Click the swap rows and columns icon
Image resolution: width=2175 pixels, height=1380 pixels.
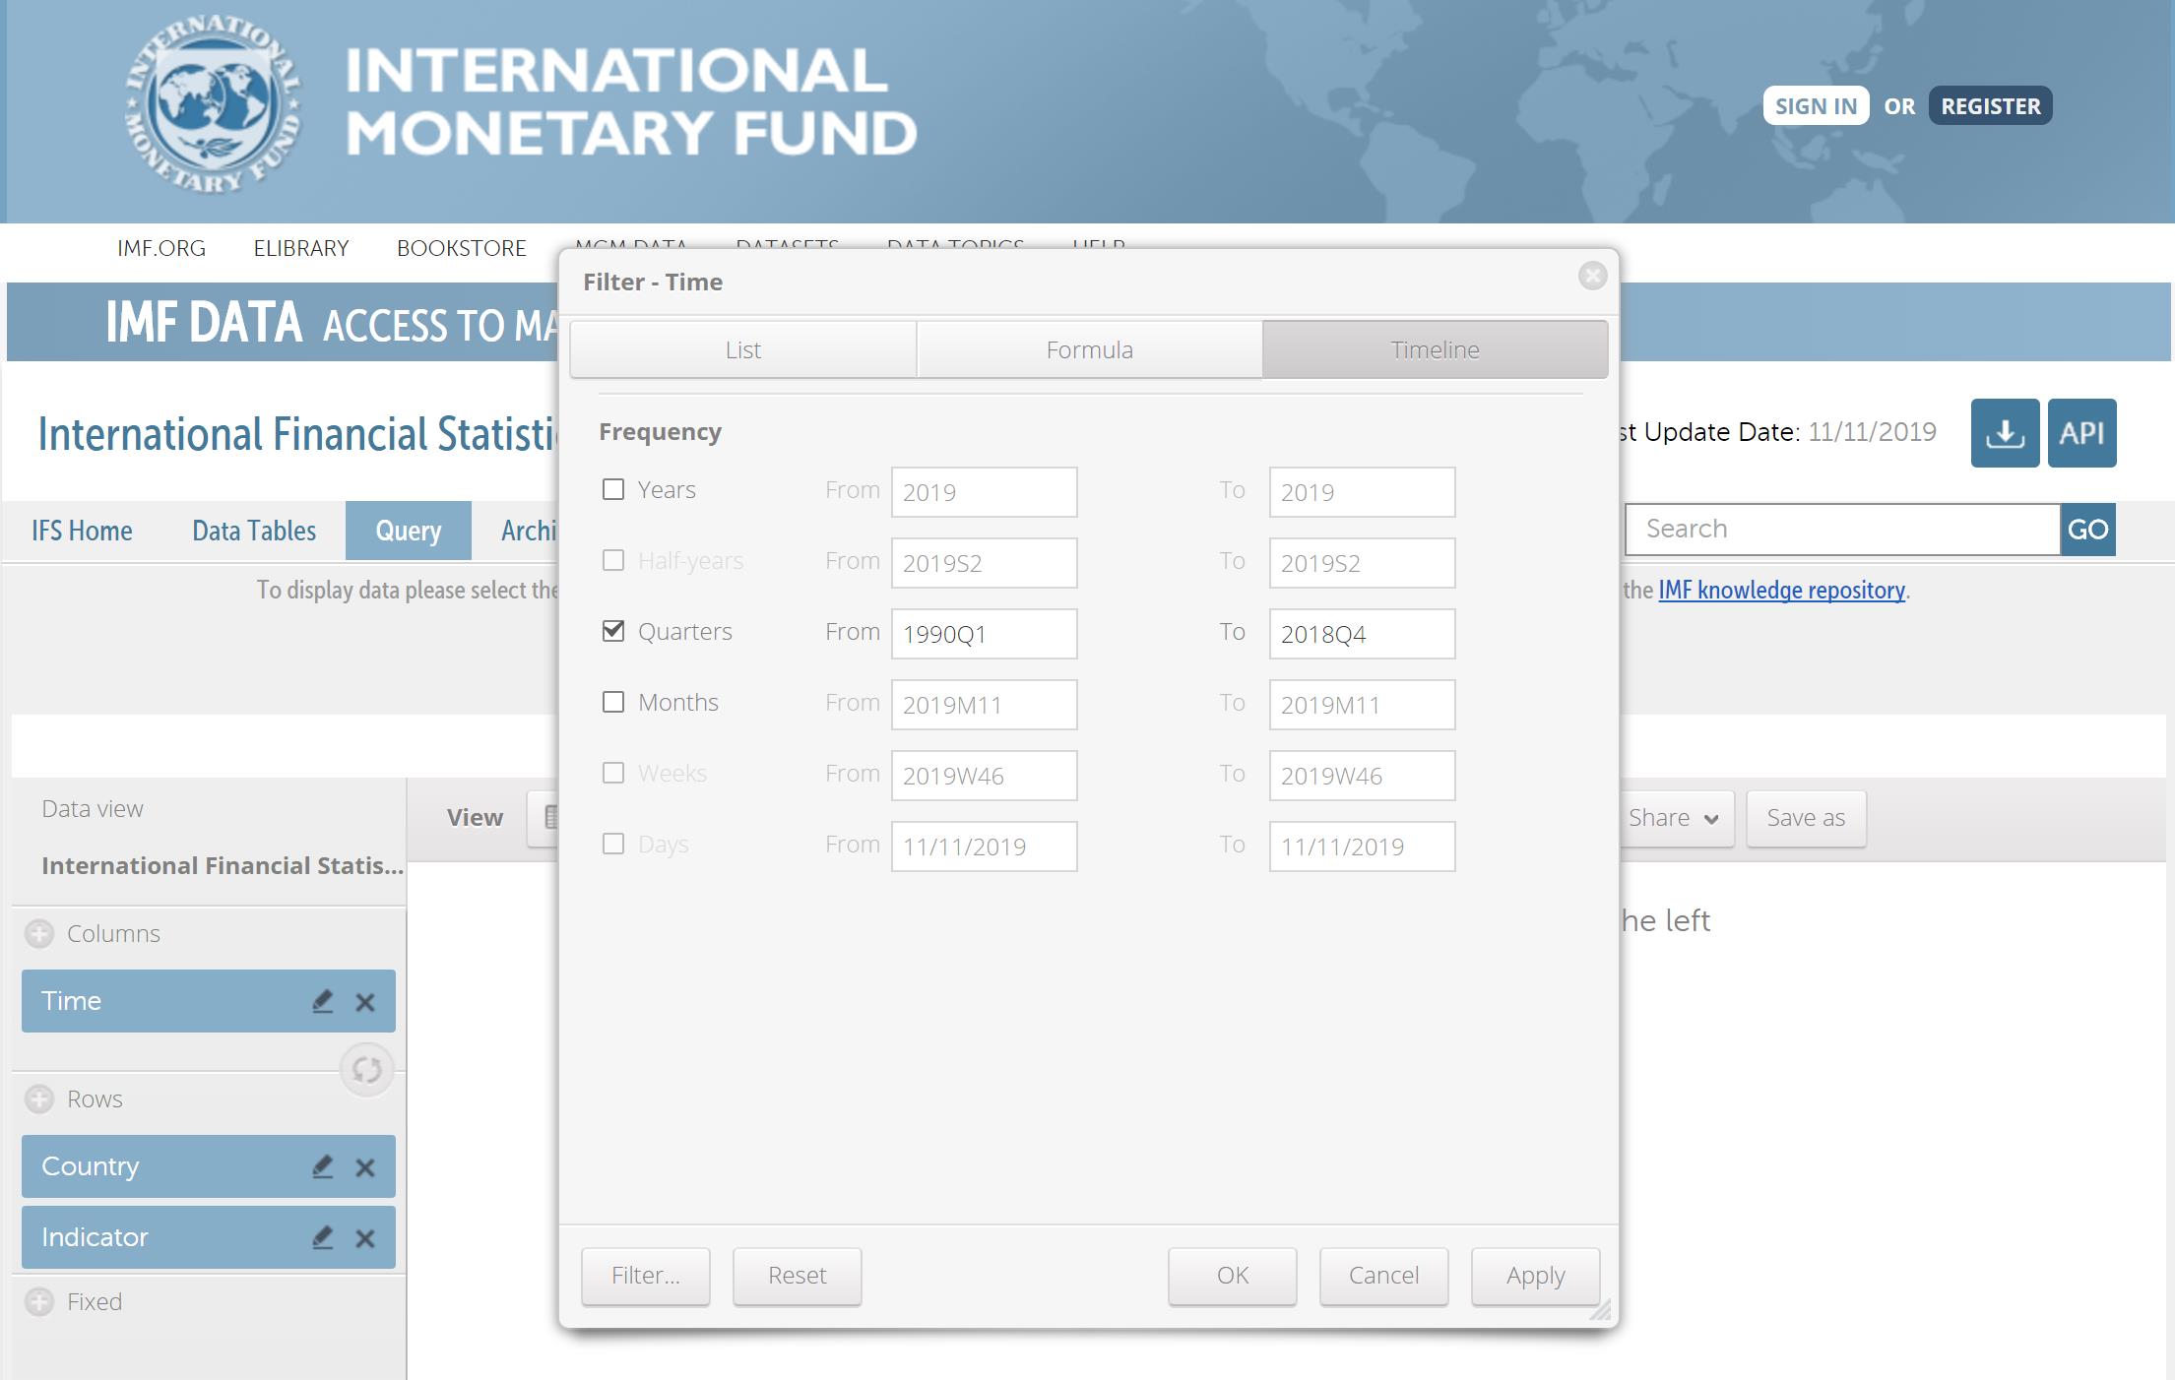coord(367,1069)
